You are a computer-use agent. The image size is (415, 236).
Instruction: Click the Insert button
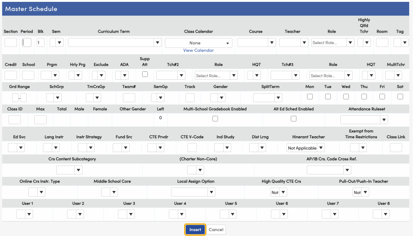(x=195, y=230)
